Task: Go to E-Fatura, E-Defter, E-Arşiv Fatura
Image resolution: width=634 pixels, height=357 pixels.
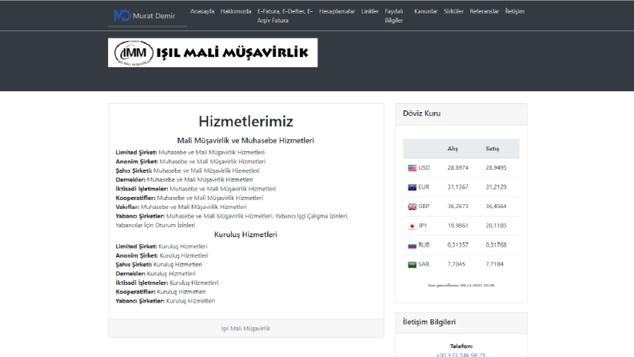Action: tap(285, 16)
